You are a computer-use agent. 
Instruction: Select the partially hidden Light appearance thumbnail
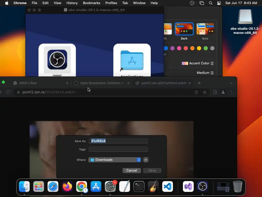pyautogui.click(x=168, y=29)
